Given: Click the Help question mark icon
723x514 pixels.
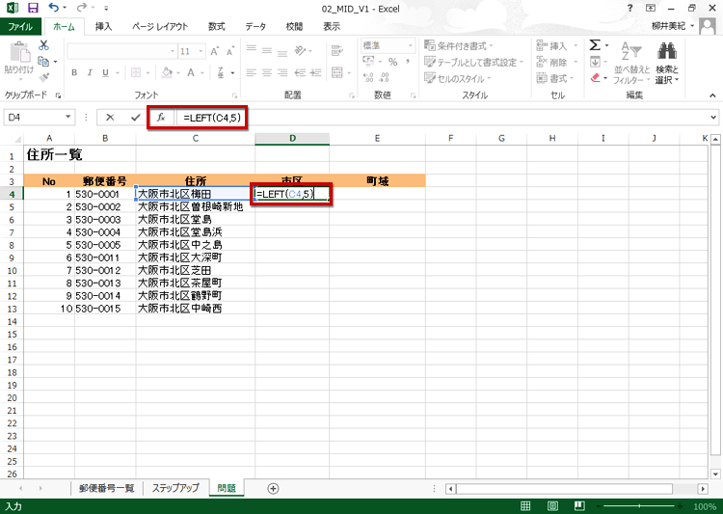Looking at the screenshot, I should 629,8.
